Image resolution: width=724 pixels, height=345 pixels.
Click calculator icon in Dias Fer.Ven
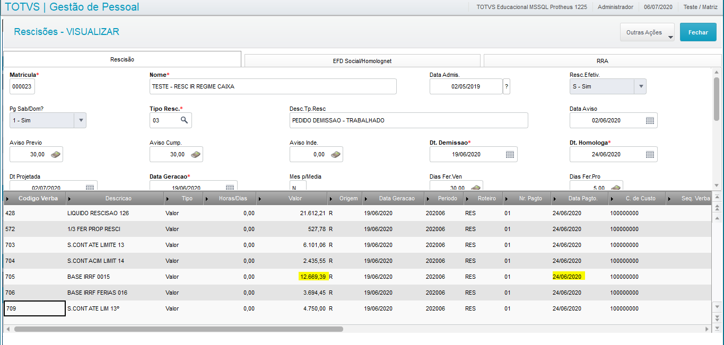coord(476,187)
